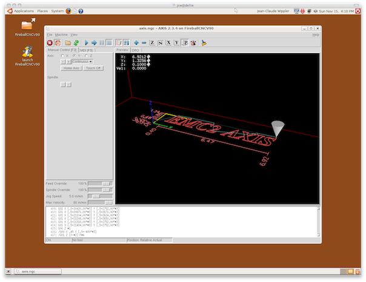Click the 'No tool' status field

(x=99, y=240)
